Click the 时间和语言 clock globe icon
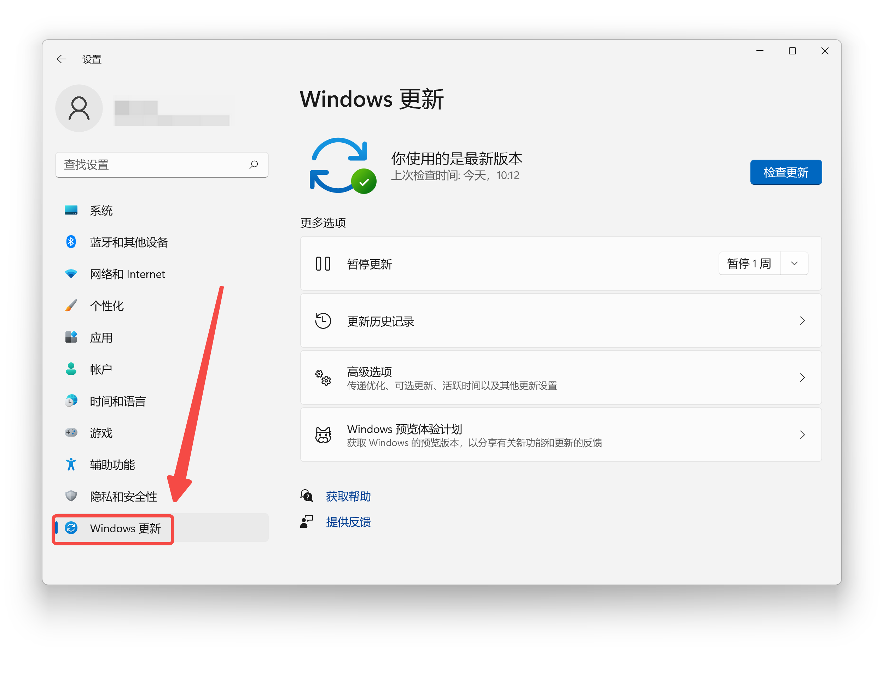Image resolution: width=889 pixels, height=675 pixels. (x=71, y=401)
